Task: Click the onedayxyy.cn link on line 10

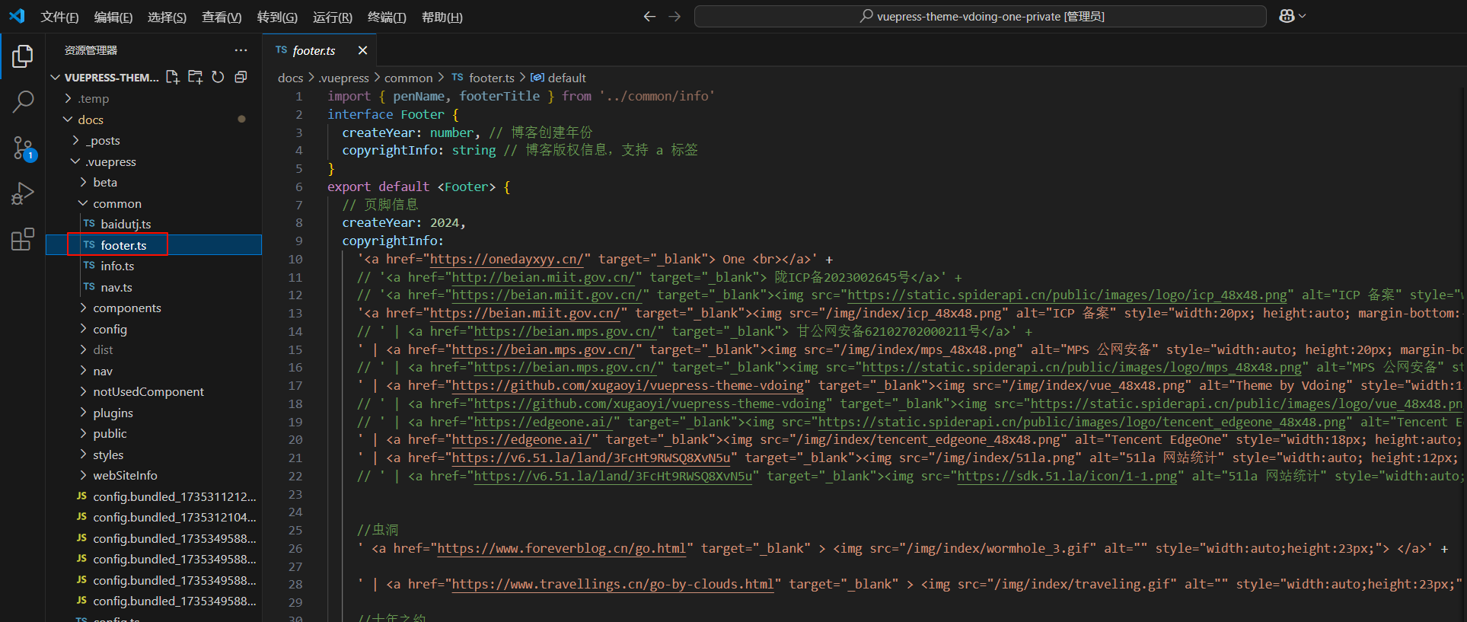Action: pos(506,259)
